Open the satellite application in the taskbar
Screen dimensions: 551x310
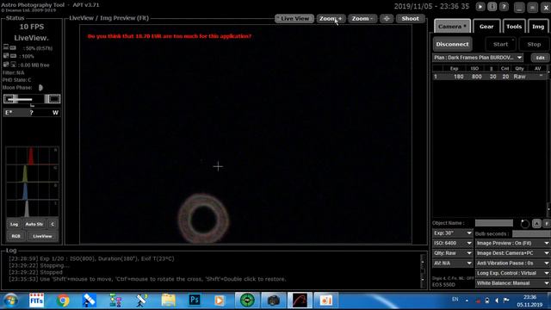click(89, 301)
